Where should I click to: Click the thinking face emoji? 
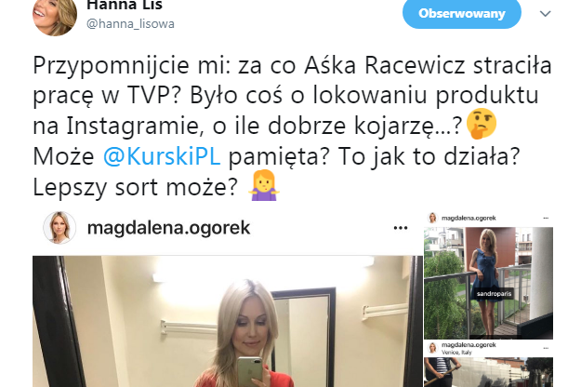(482, 124)
